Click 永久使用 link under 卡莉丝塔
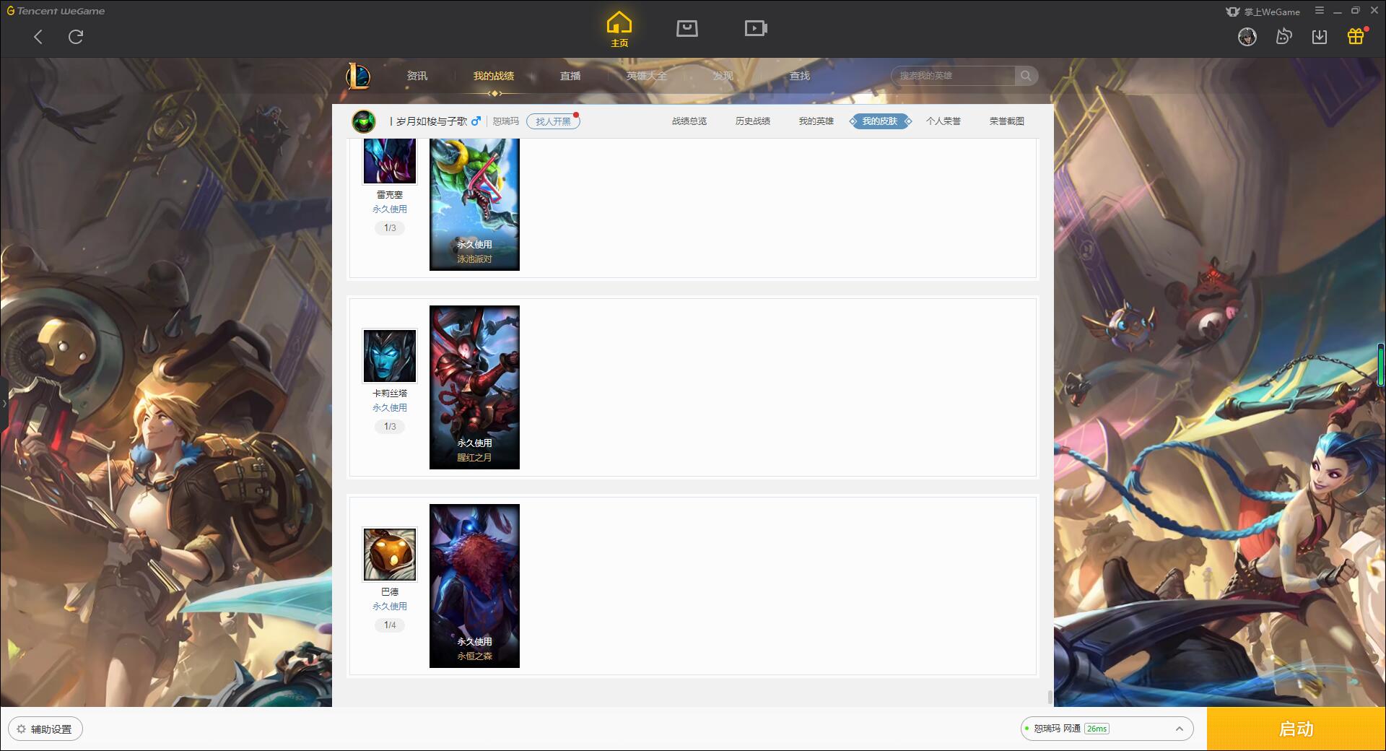The image size is (1386, 751). pyautogui.click(x=390, y=408)
